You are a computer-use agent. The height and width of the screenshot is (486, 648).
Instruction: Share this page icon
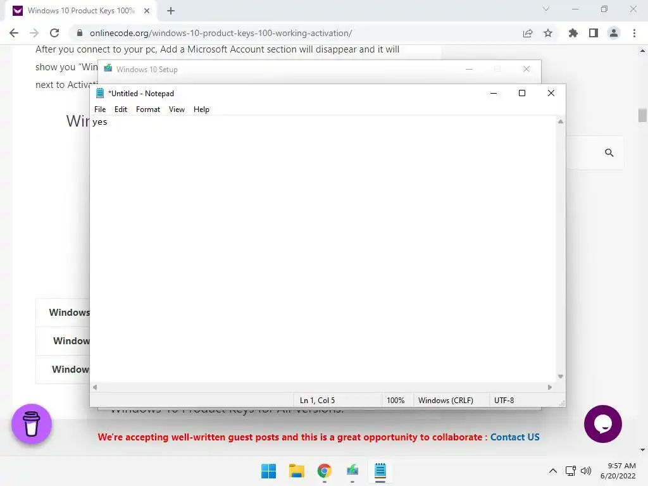(528, 33)
